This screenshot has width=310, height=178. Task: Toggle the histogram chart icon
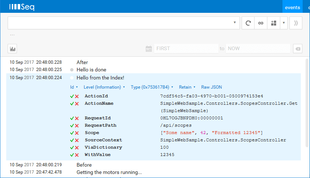12,49
